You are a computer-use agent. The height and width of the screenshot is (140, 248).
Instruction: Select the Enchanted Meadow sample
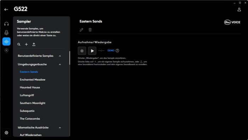[33, 80]
